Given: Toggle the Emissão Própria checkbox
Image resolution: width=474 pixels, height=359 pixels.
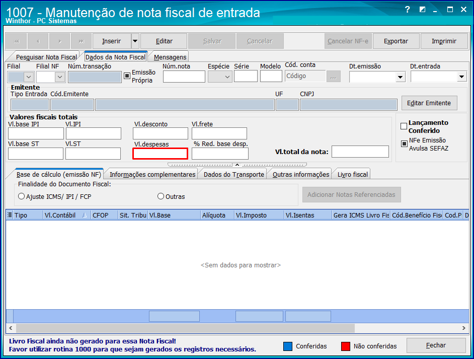Looking at the screenshot, I should (127, 76).
